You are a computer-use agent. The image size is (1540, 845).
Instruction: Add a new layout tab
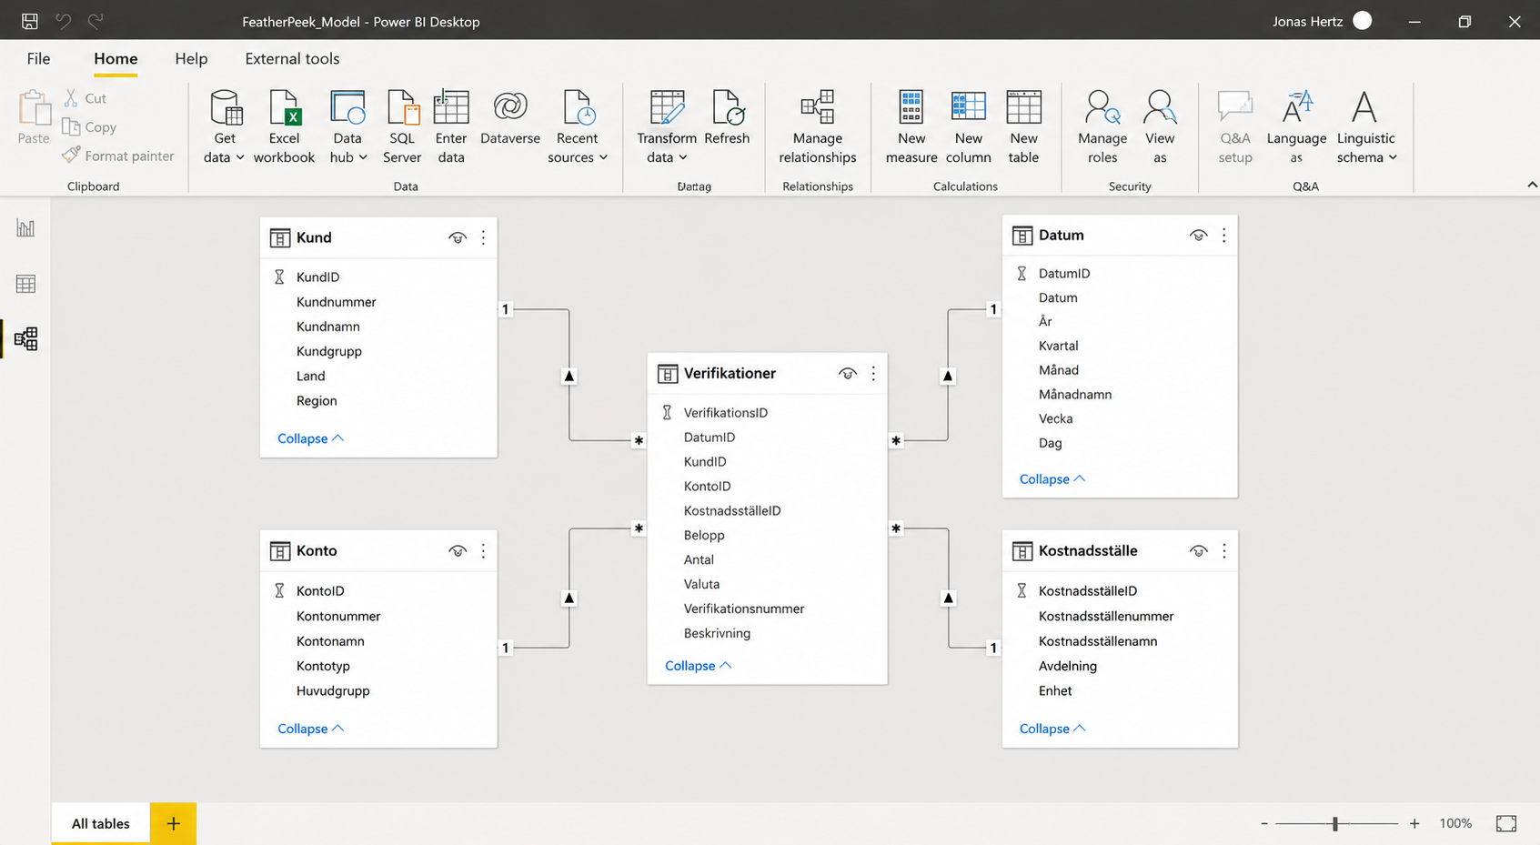(x=173, y=823)
